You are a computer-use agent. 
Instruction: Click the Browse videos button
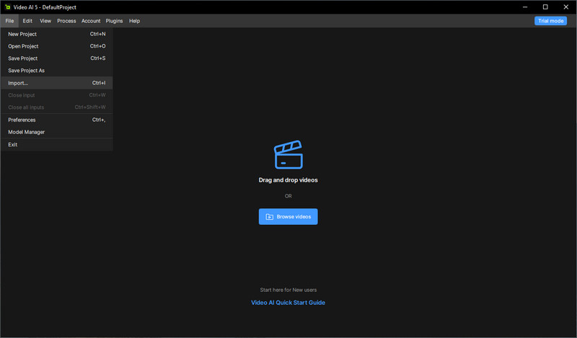(x=288, y=217)
